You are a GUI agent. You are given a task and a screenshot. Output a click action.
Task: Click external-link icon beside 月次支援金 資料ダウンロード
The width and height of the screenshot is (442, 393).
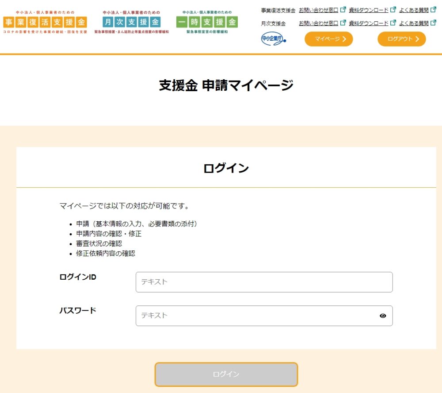[x=393, y=23]
